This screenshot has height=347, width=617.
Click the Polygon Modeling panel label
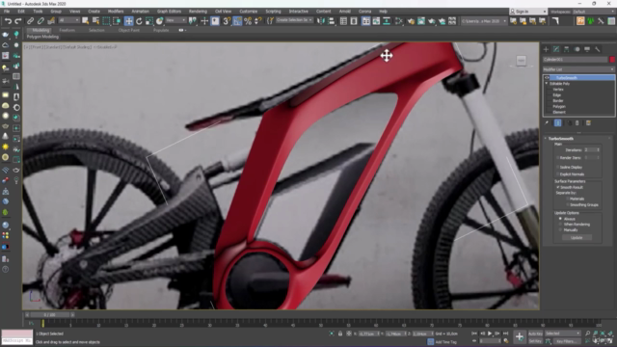(x=42, y=37)
